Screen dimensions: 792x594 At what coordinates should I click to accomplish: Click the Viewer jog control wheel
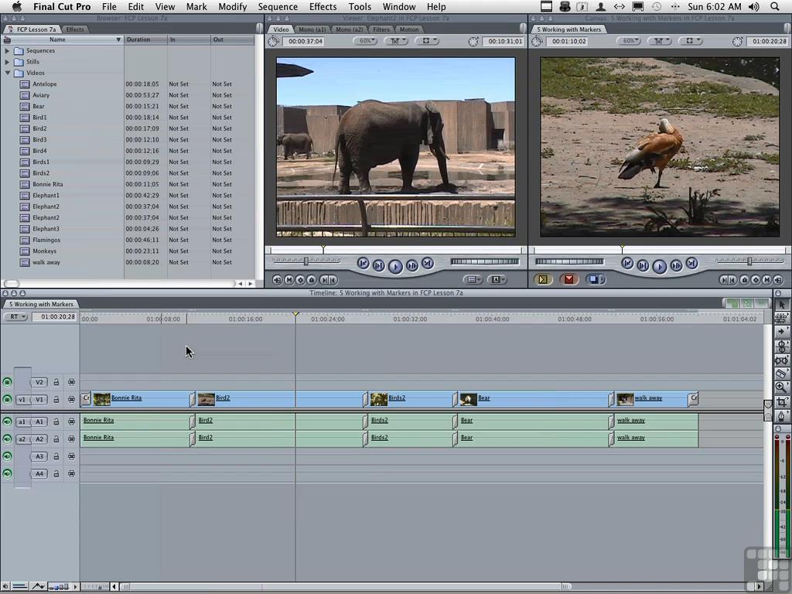tap(484, 261)
